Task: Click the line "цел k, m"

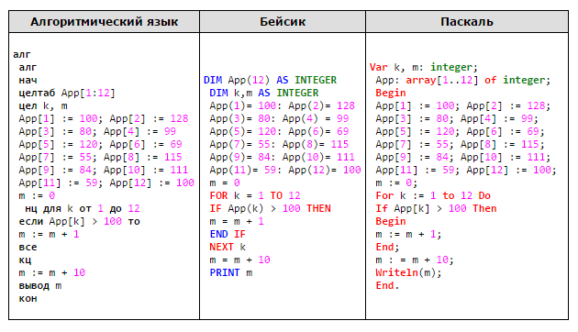Action: [x=43, y=105]
